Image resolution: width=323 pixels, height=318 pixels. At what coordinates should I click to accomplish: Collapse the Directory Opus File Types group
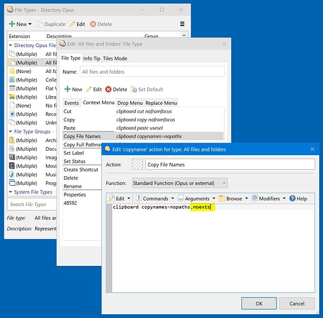10,45
